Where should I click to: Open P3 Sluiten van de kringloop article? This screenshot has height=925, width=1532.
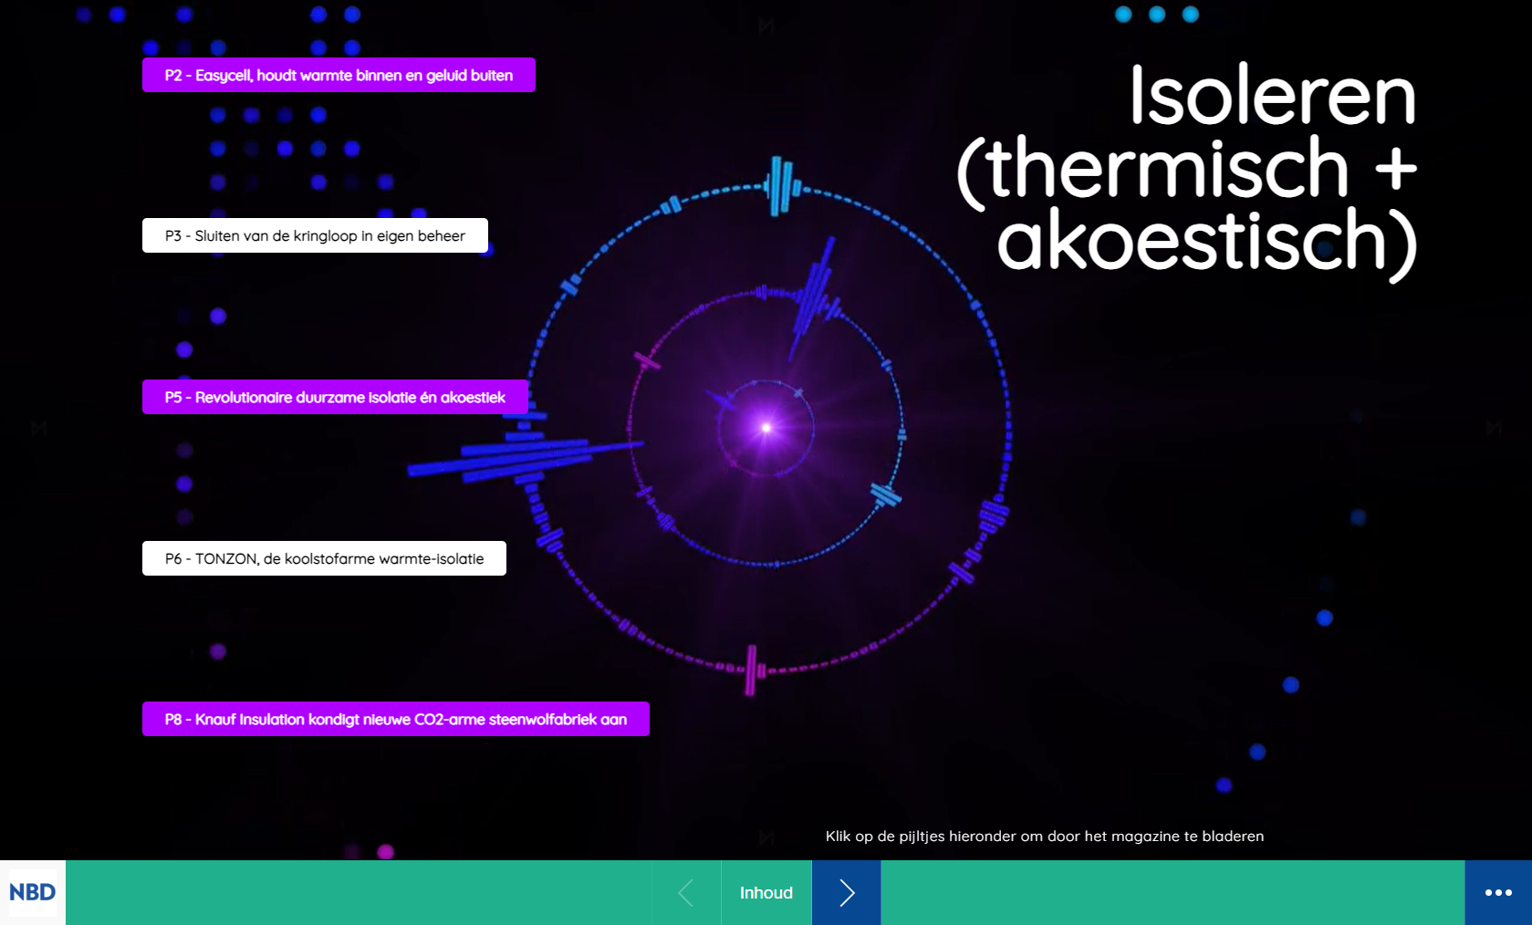click(x=315, y=235)
